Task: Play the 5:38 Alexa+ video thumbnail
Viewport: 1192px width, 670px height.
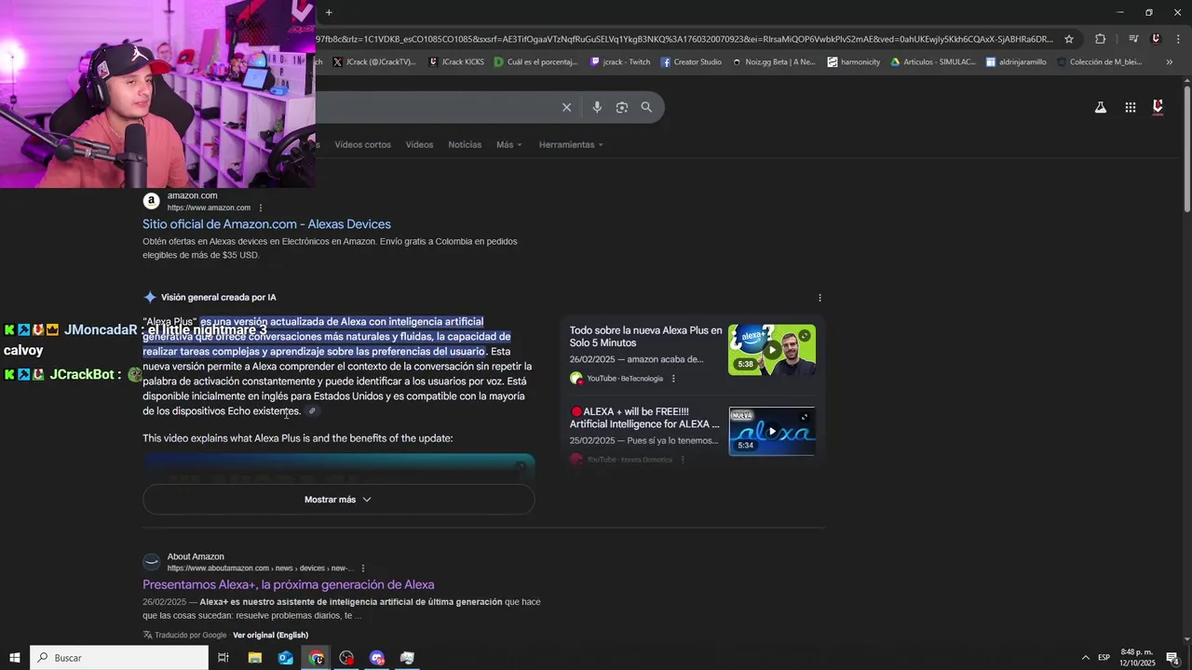Action: [771, 350]
